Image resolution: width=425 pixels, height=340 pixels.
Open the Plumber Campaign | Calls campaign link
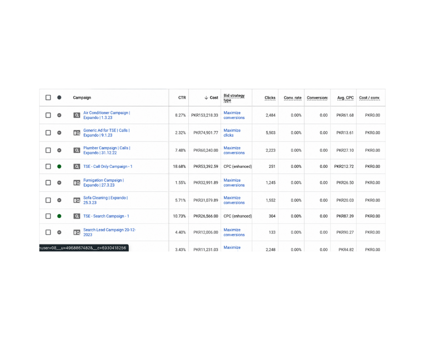[107, 150]
